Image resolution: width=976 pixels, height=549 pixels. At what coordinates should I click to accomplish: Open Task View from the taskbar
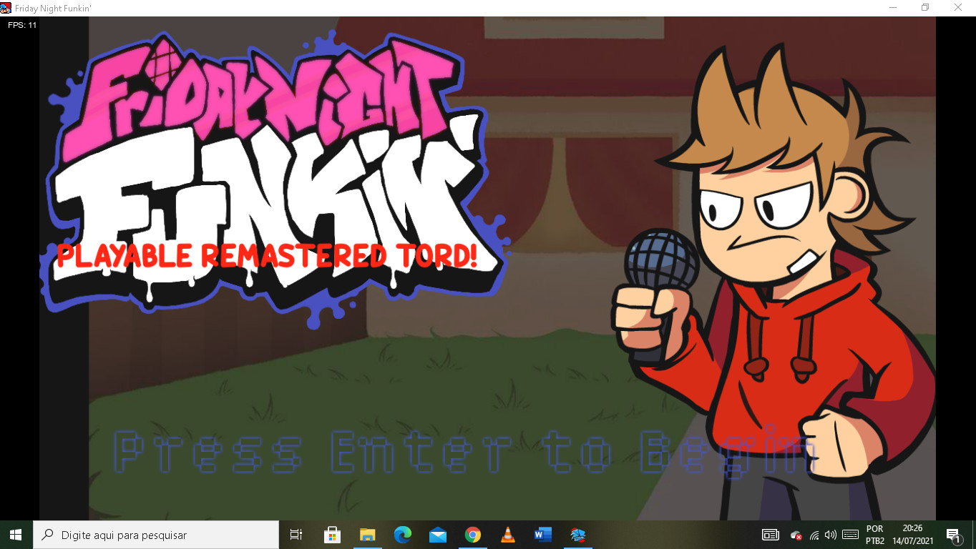296,535
